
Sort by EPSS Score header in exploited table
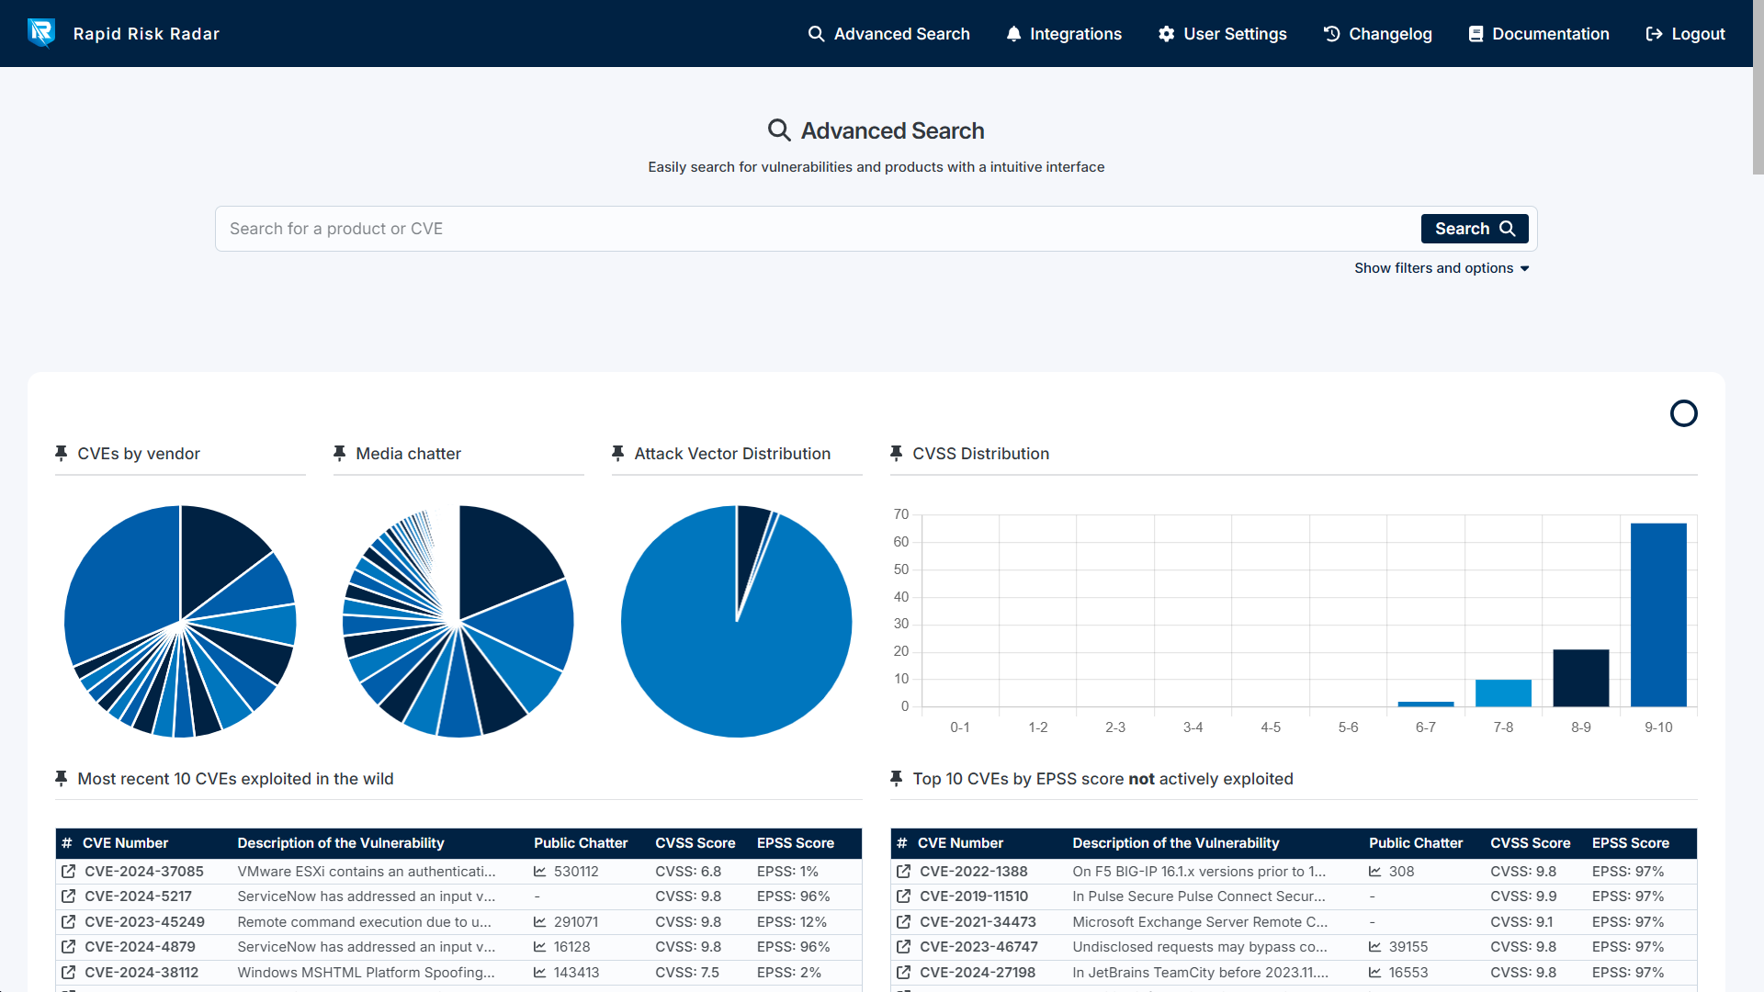pyautogui.click(x=795, y=843)
